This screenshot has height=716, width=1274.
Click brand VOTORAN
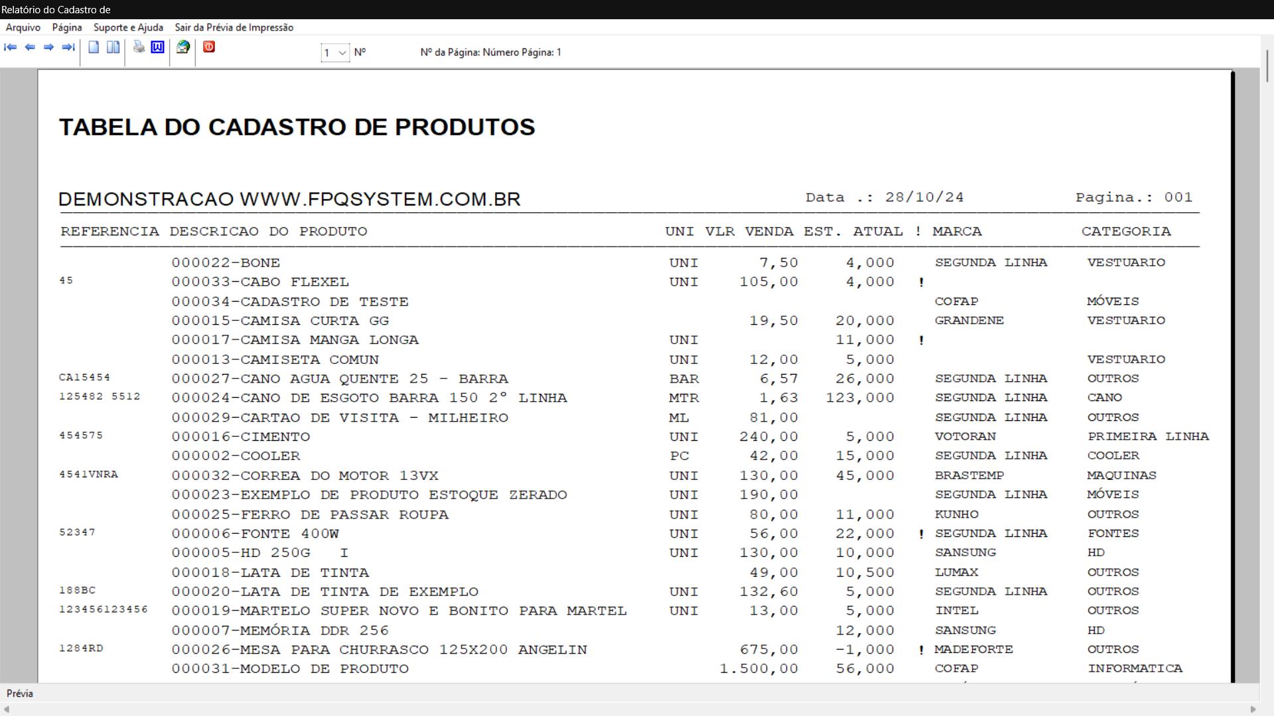965,437
